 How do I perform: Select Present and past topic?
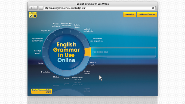(x=87, y=72)
